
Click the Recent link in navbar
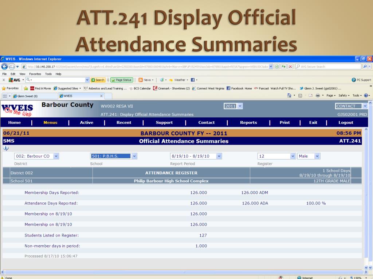[124, 122]
